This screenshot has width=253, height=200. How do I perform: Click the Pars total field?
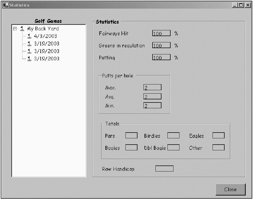131,135
